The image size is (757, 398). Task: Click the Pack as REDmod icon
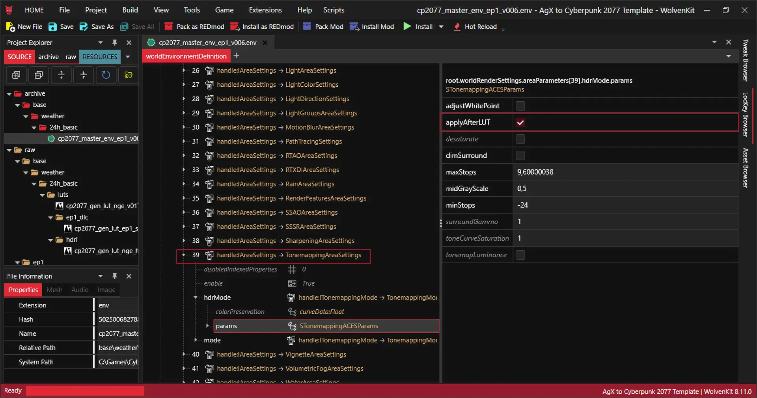click(169, 26)
